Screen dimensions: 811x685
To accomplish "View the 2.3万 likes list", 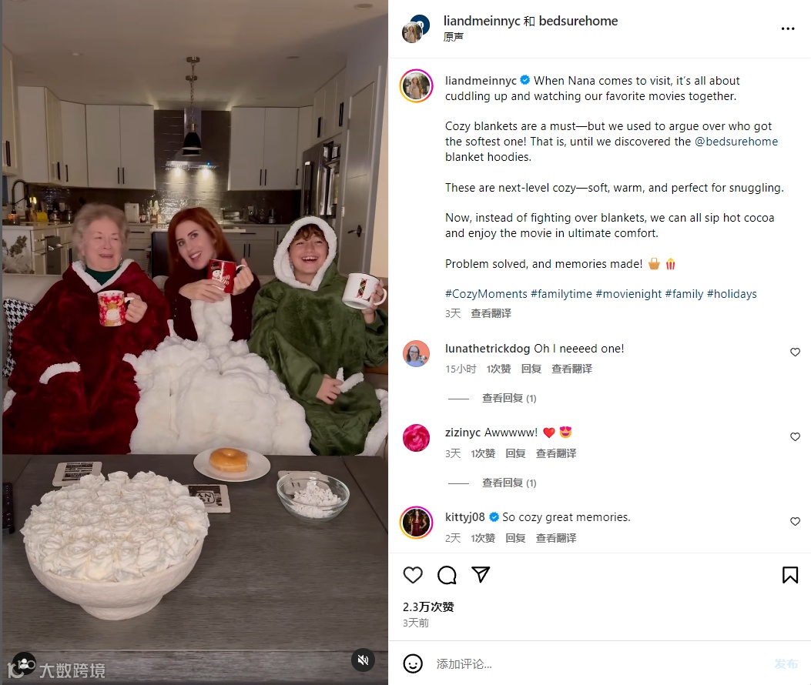I will [x=428, y=607].
